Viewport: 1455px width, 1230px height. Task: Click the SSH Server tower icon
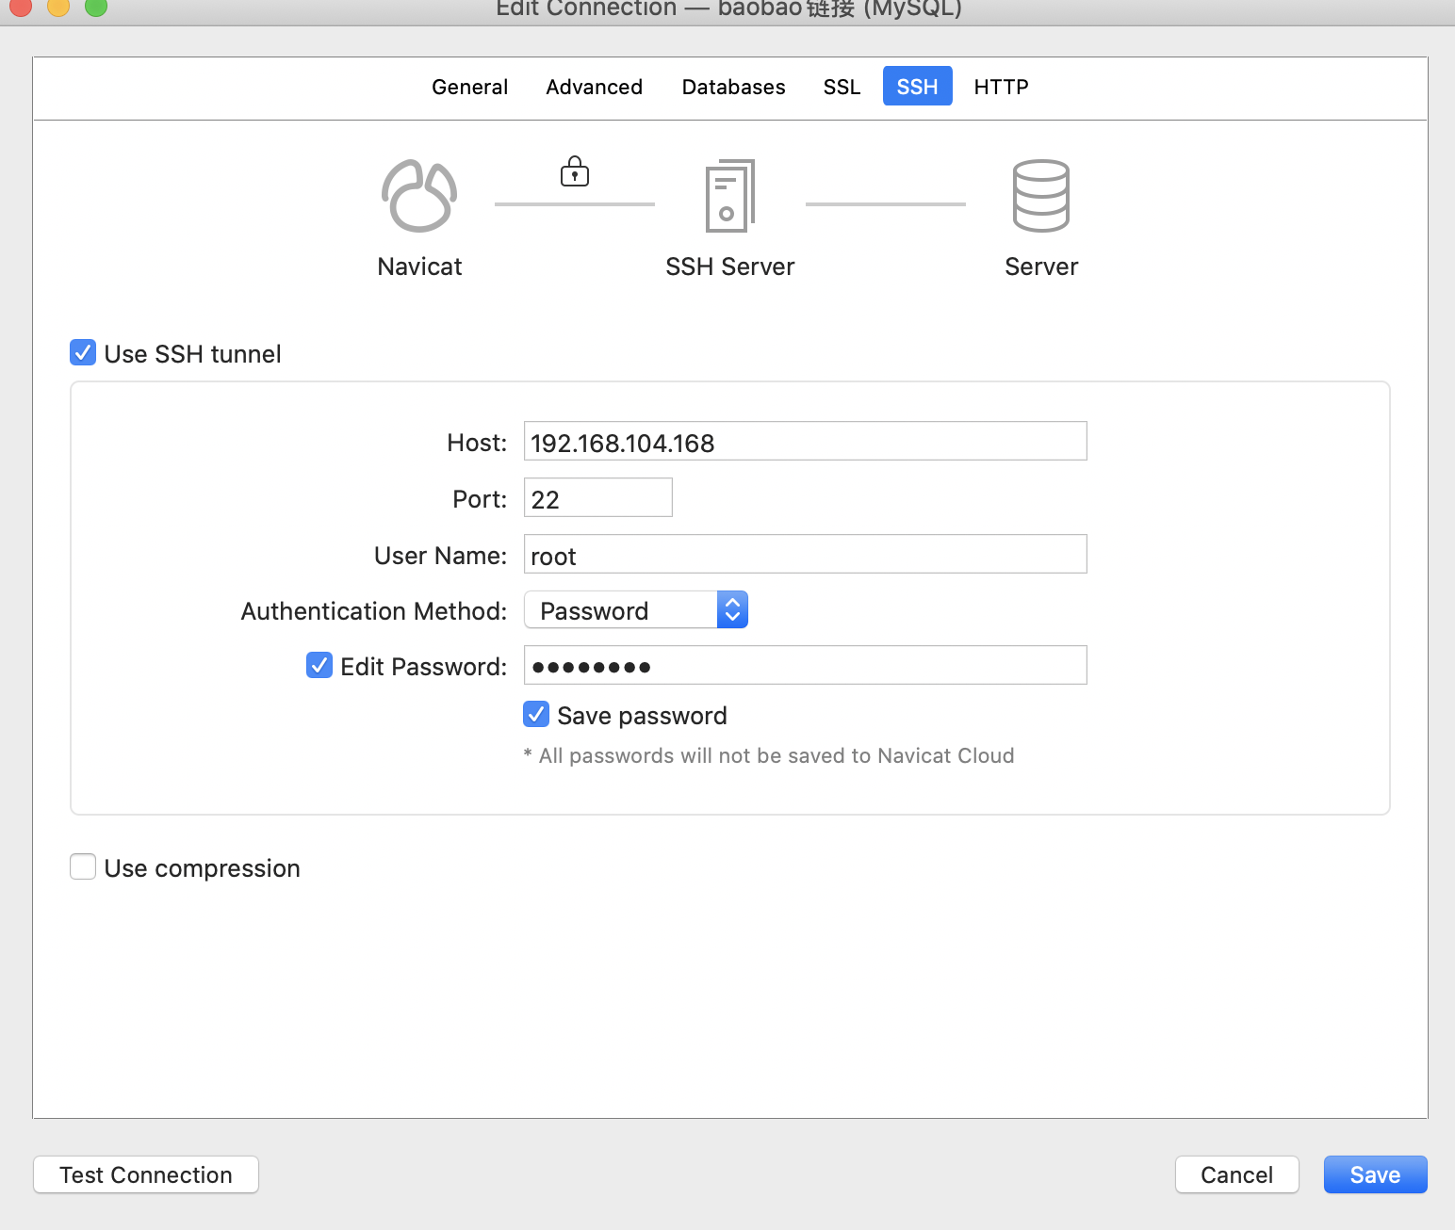730,196
